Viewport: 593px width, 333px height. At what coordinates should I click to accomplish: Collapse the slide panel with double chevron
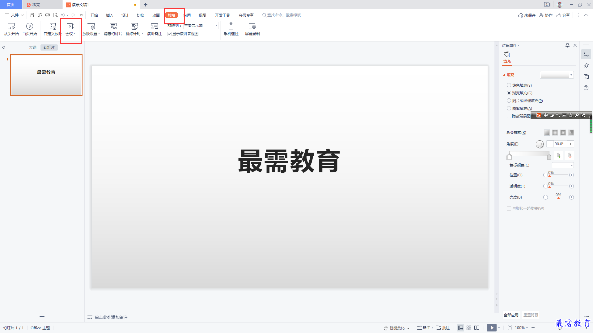tap(4, 47)
